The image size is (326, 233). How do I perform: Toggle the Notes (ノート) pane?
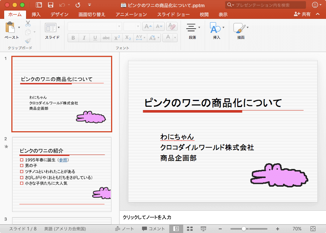tap(125, 229)
